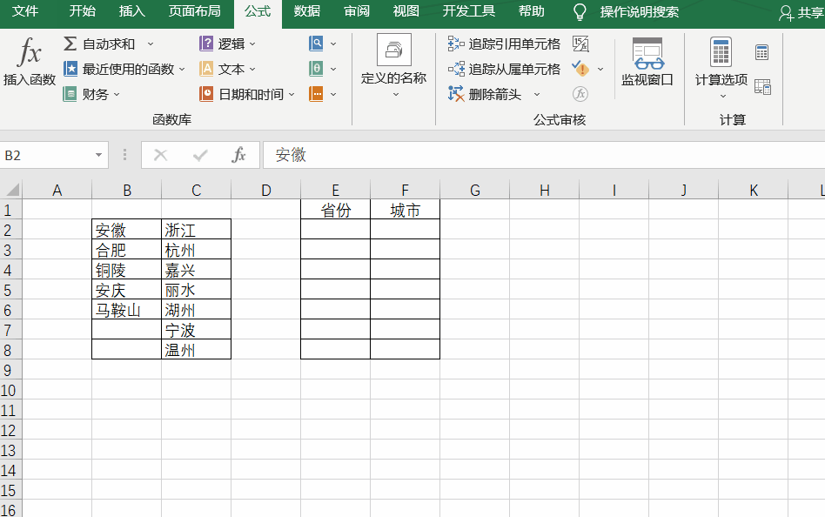825x517 pixels.
Task: Switch to the Review (审阅) tab
Action: point(357,11)
